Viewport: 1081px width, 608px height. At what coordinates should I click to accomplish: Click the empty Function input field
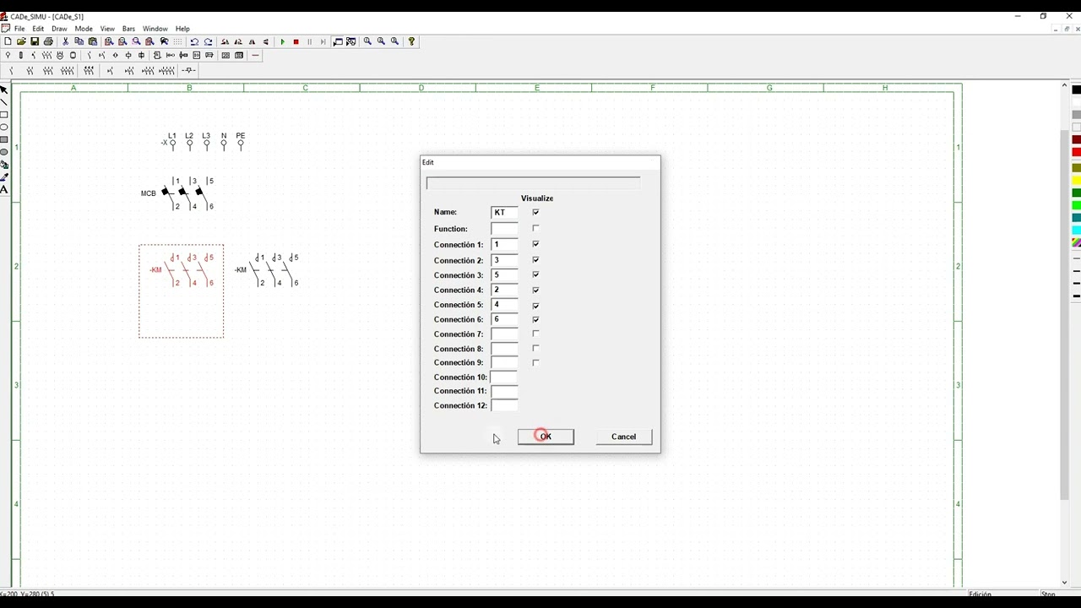point(504,229)
